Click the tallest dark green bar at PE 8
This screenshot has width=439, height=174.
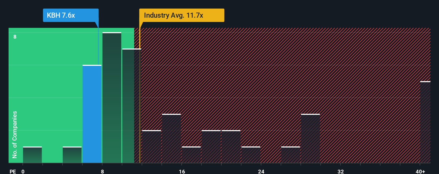point(112,98)
